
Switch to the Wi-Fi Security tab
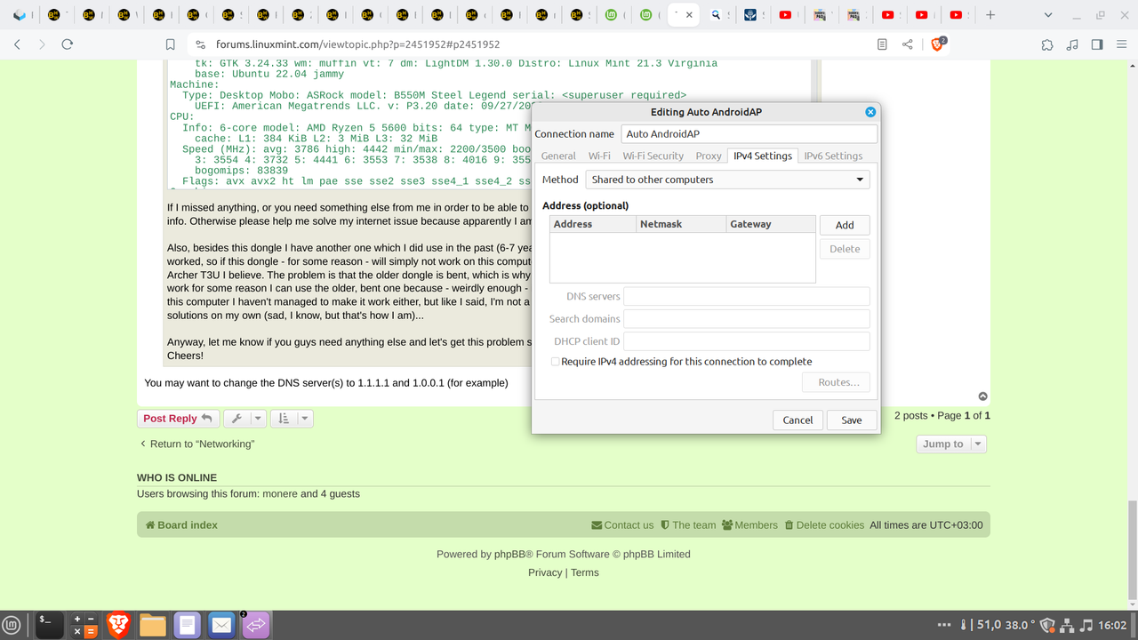coord(653,156)
